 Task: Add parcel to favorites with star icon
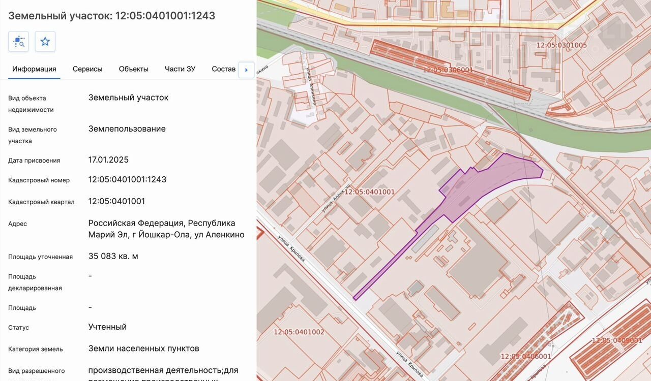tap(45, 42)
